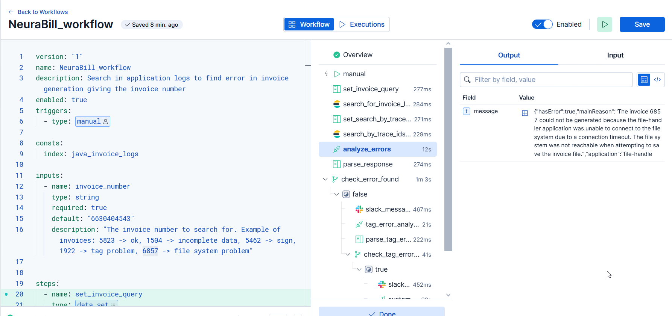Switch to Workflow view tab
This screenshot has width=672, height=316.
coord(309,24)
